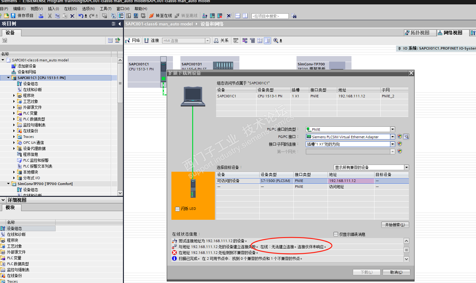The width and height of the screenshot is (476, 283).
Task: Open the 接口/子网的连接 dropdown
Action: coord(392,144)
